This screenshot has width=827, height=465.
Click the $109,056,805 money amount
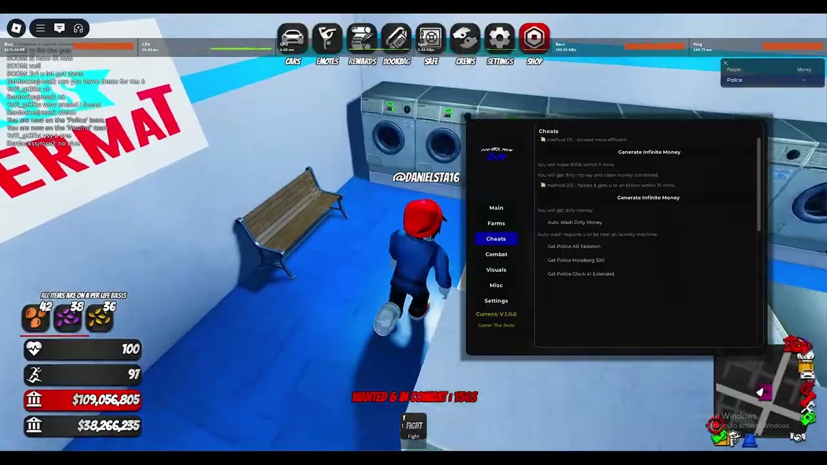[x=106, y=400]
